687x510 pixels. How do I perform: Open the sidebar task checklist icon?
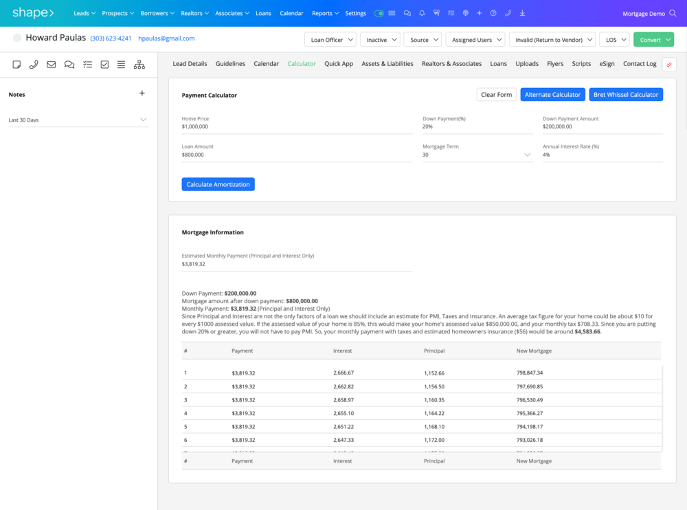pyautogui.click(x=88, y=65)
